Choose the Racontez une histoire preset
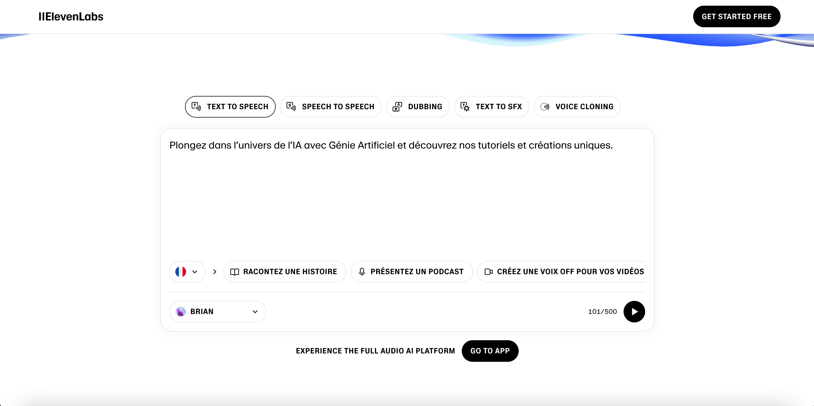The image size is (814, 406). click(285, 272)
